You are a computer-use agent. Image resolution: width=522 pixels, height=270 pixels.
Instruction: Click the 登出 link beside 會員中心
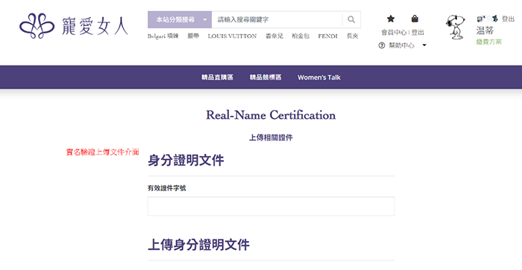click(418, 32)
